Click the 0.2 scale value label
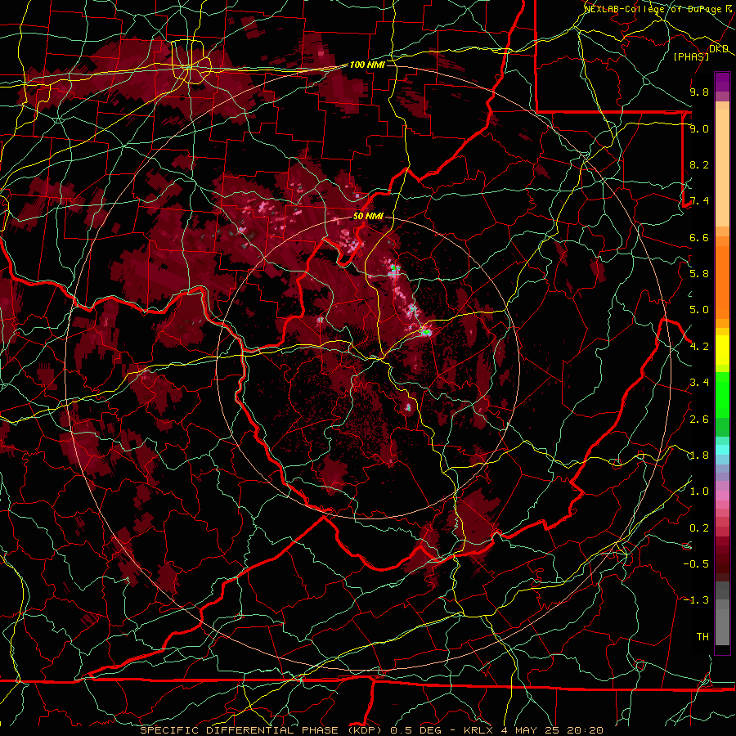 pos(699,528)
